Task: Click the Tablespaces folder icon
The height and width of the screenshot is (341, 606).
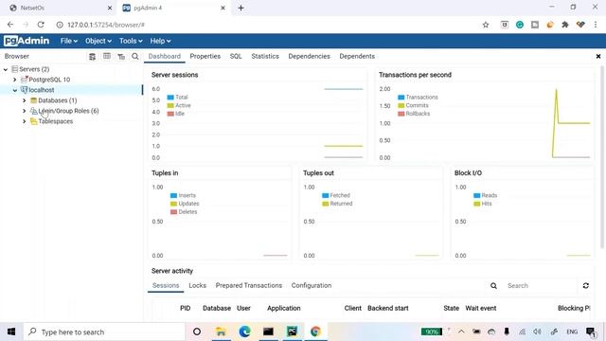Action: pos(34,121)
